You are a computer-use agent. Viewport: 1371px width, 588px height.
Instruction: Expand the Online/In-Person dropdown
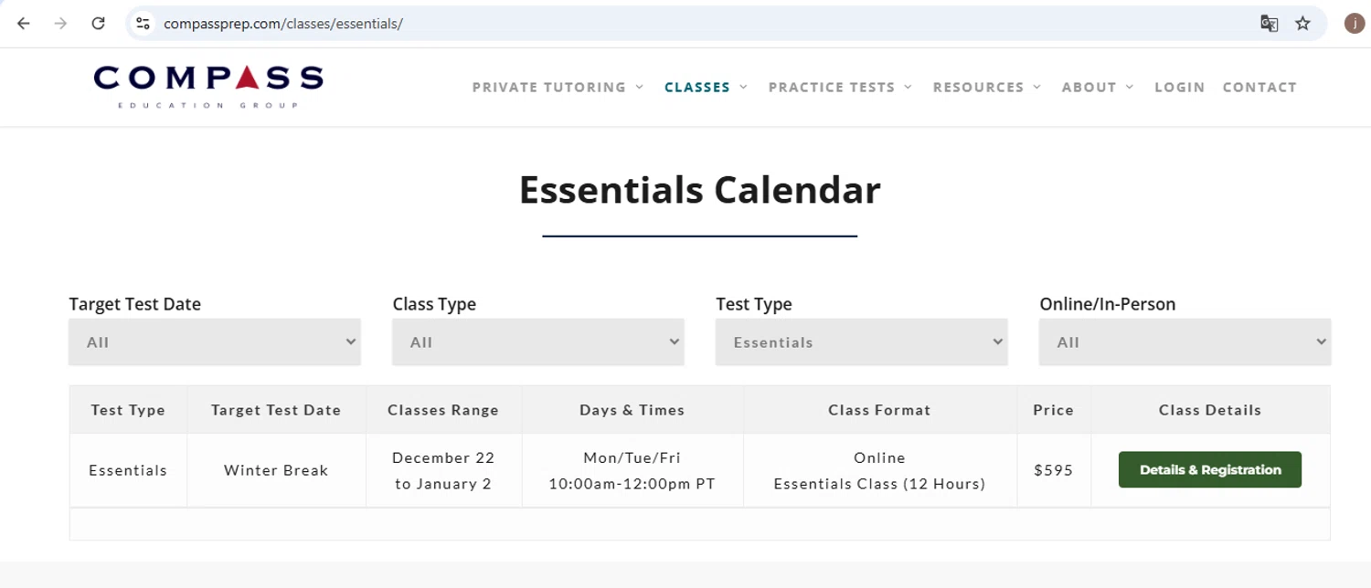point(1185,342)
